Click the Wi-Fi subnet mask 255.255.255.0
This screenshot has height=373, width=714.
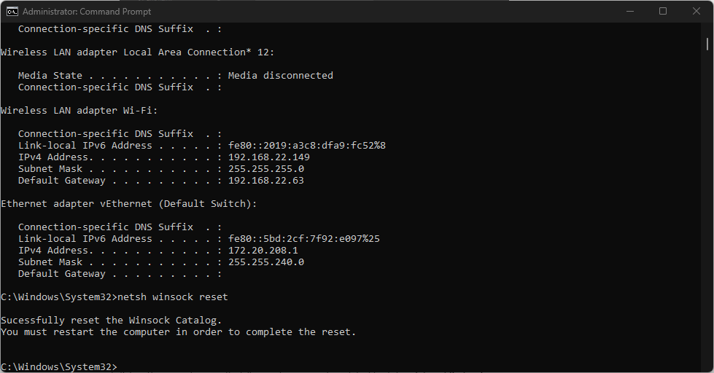(x=265, y=169)
